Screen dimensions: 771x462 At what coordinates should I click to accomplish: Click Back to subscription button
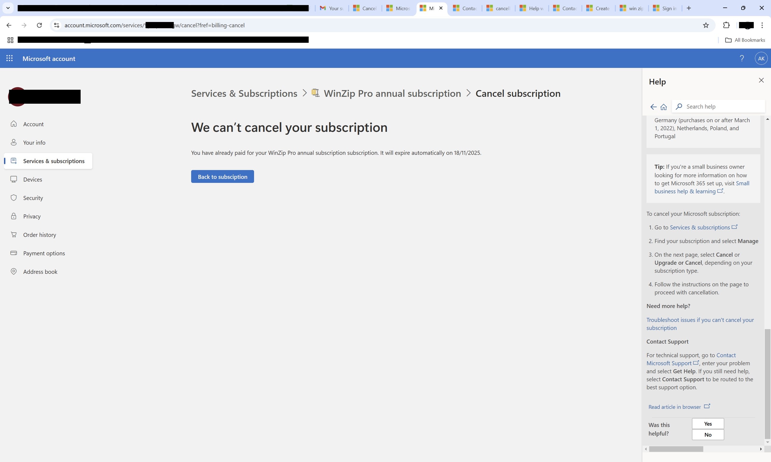pyautogui.click(x=222, y=176)
